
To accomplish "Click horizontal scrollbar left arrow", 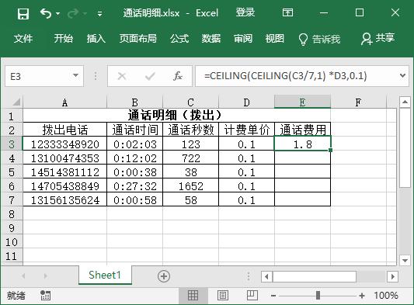I will (x=266, y=276).
